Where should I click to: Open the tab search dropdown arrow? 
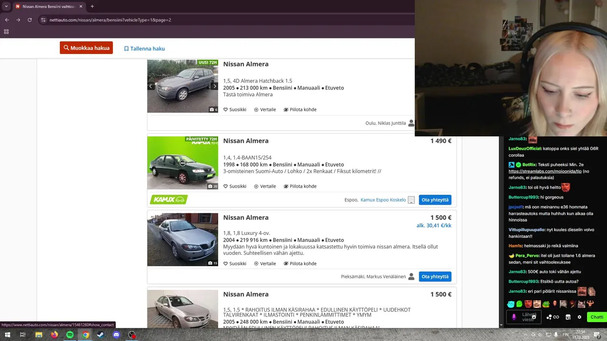6,7
